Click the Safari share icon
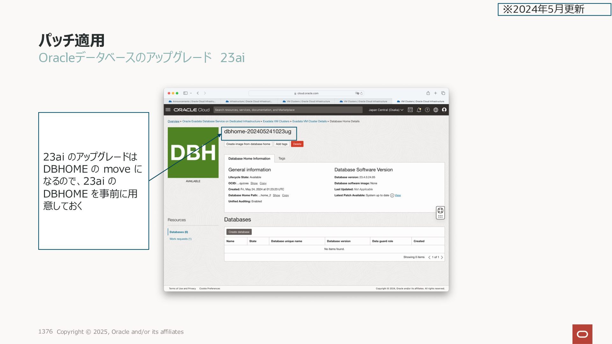 (428, 93)
